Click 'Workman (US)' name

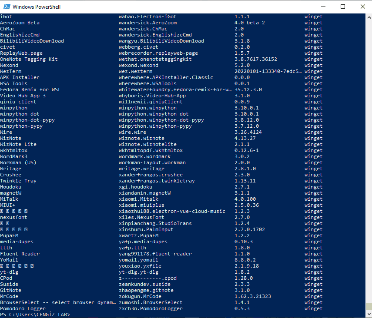18,162
